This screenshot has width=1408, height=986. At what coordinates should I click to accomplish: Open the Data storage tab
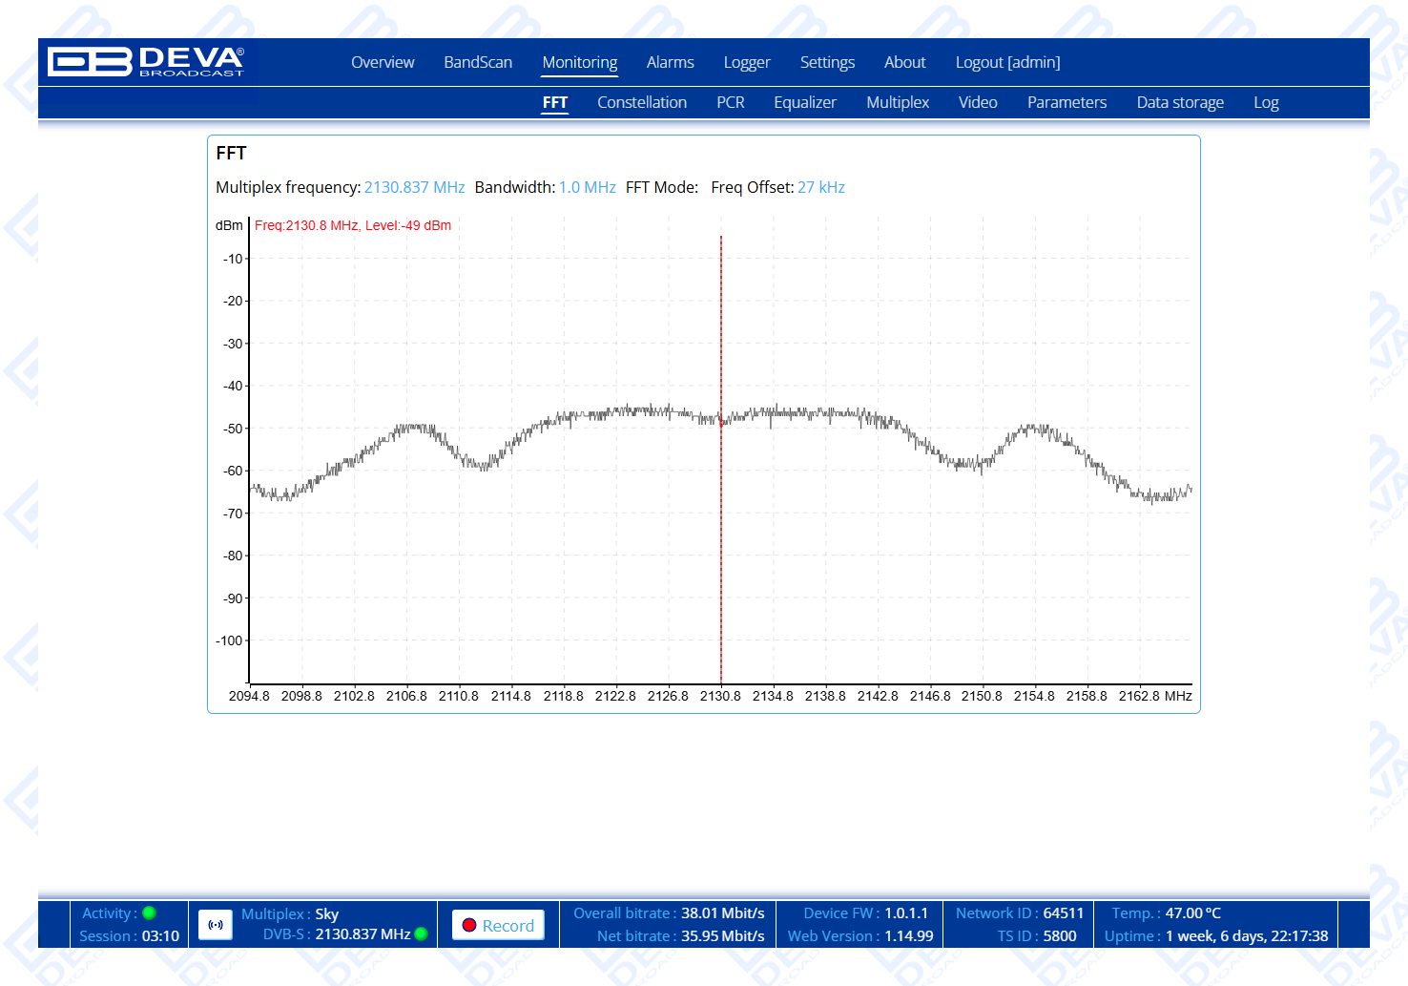pyautogui.click(x=1179, y=103)
